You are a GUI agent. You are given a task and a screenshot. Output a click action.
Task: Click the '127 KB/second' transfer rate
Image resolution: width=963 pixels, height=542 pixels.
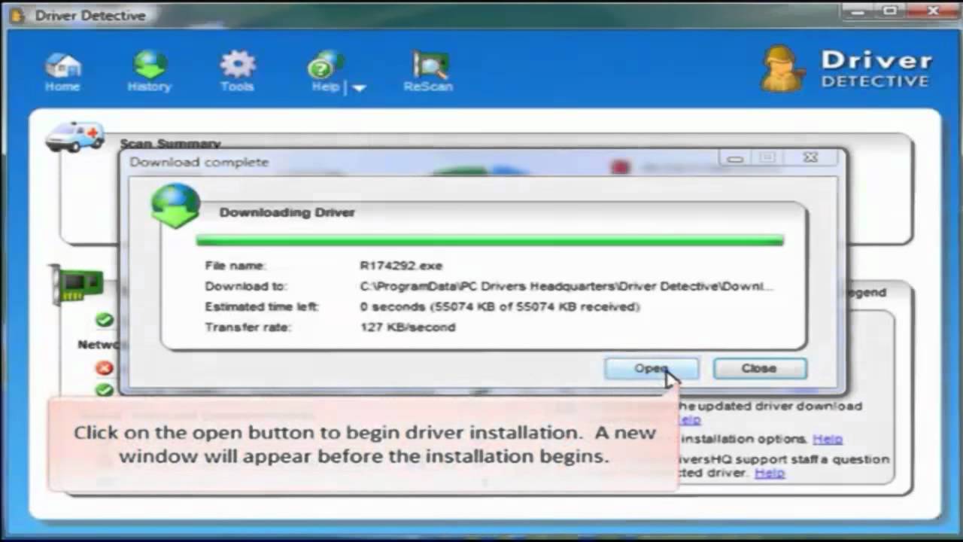408,327
